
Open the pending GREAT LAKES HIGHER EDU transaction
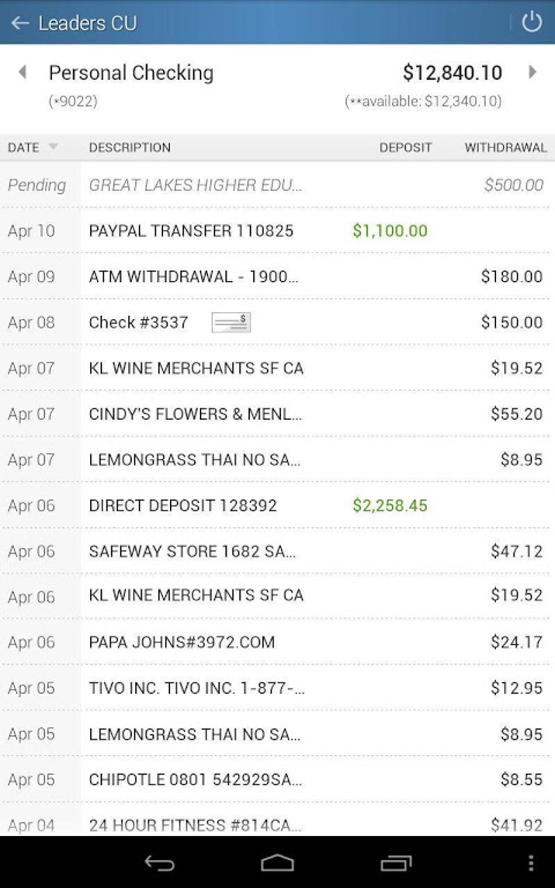click(x=195, y=185)
